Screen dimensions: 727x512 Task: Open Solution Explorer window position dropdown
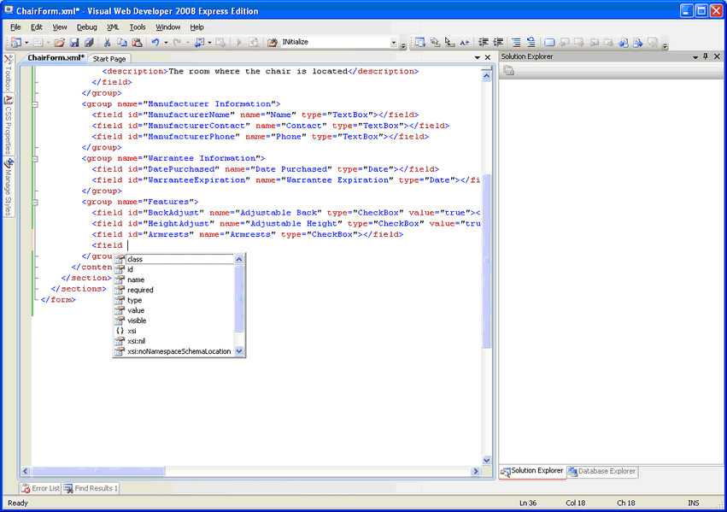point(695,57)
